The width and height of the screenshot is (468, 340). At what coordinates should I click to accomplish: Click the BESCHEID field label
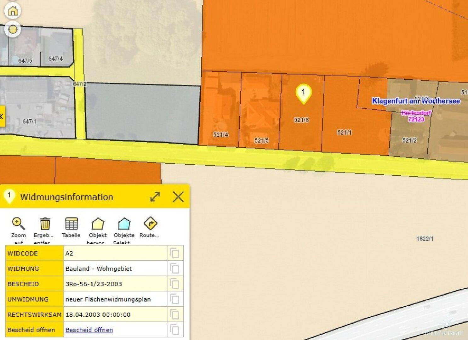point(23,284)
